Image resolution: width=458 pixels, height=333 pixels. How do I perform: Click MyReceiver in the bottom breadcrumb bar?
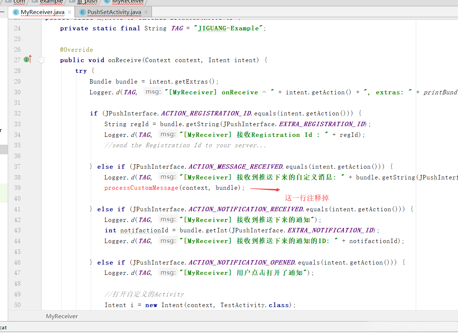click(62, 316)
